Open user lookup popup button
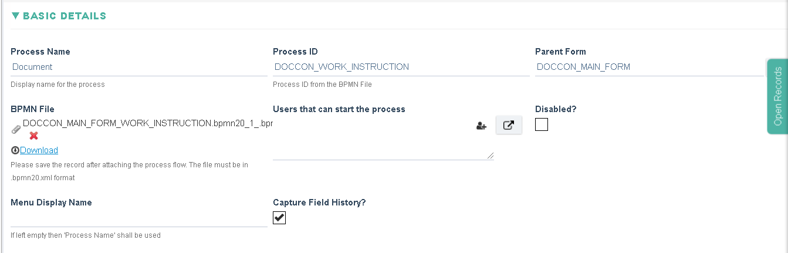Image resolution: width=788 pixels, height=253 pixels. (x=509, y=125)
